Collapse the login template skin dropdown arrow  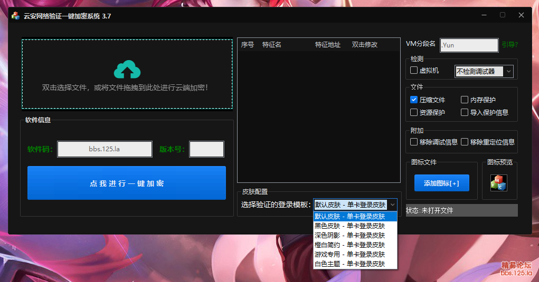click(x=392, y=205)
